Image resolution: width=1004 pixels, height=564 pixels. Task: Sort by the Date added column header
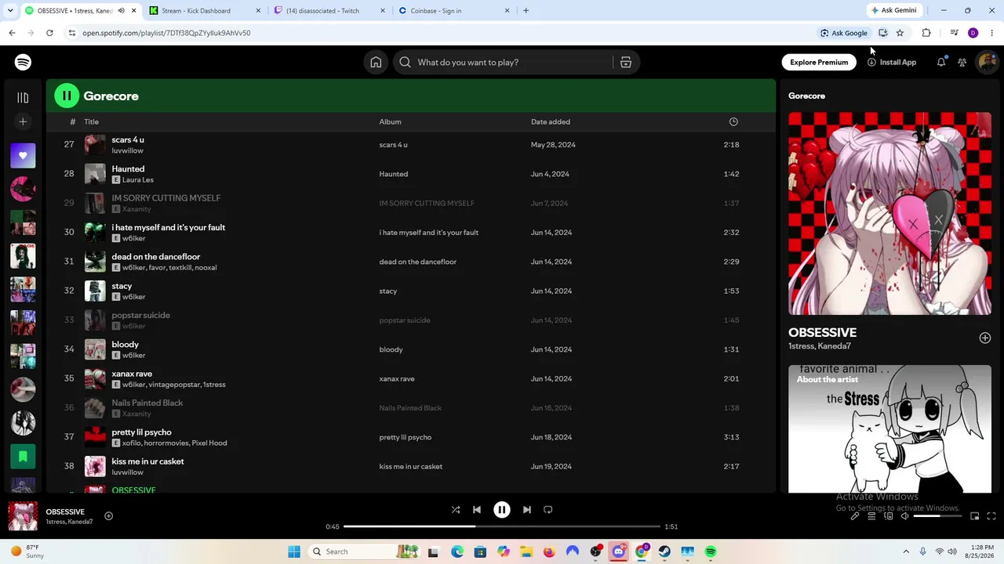tap(551, 121)
